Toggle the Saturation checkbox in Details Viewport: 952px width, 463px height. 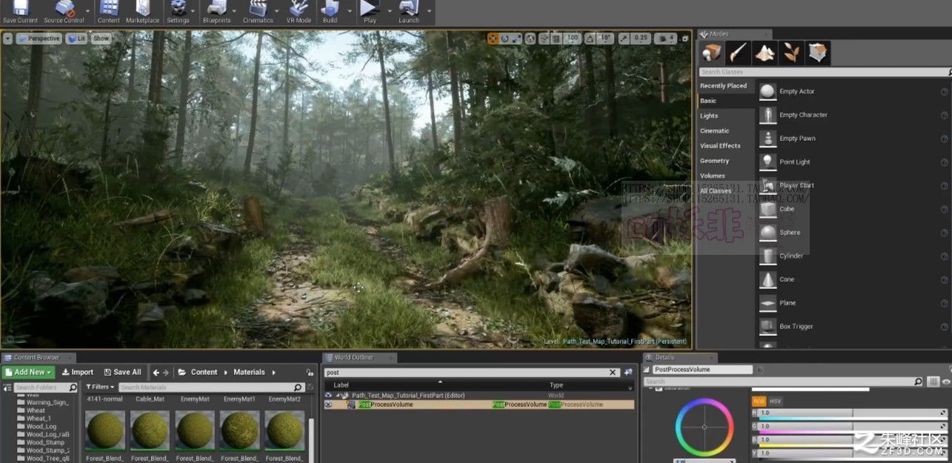tap(659, 388)
